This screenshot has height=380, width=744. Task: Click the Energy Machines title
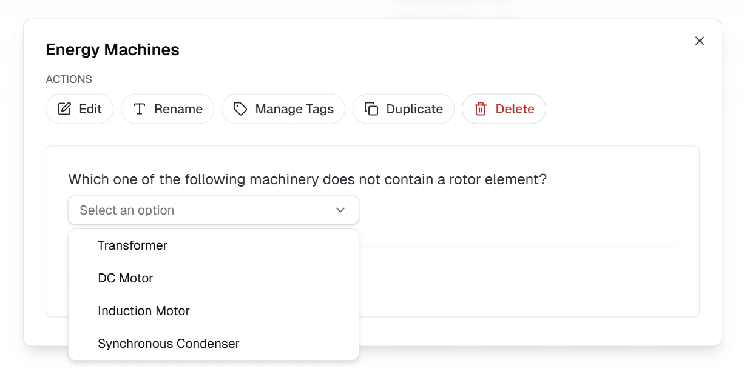coord(112,50)
